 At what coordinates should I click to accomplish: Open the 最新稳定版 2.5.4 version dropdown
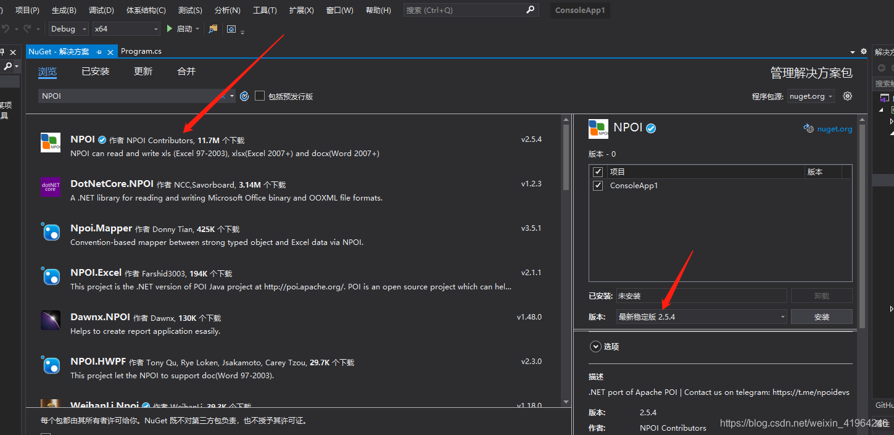click(x=782, y=316)
